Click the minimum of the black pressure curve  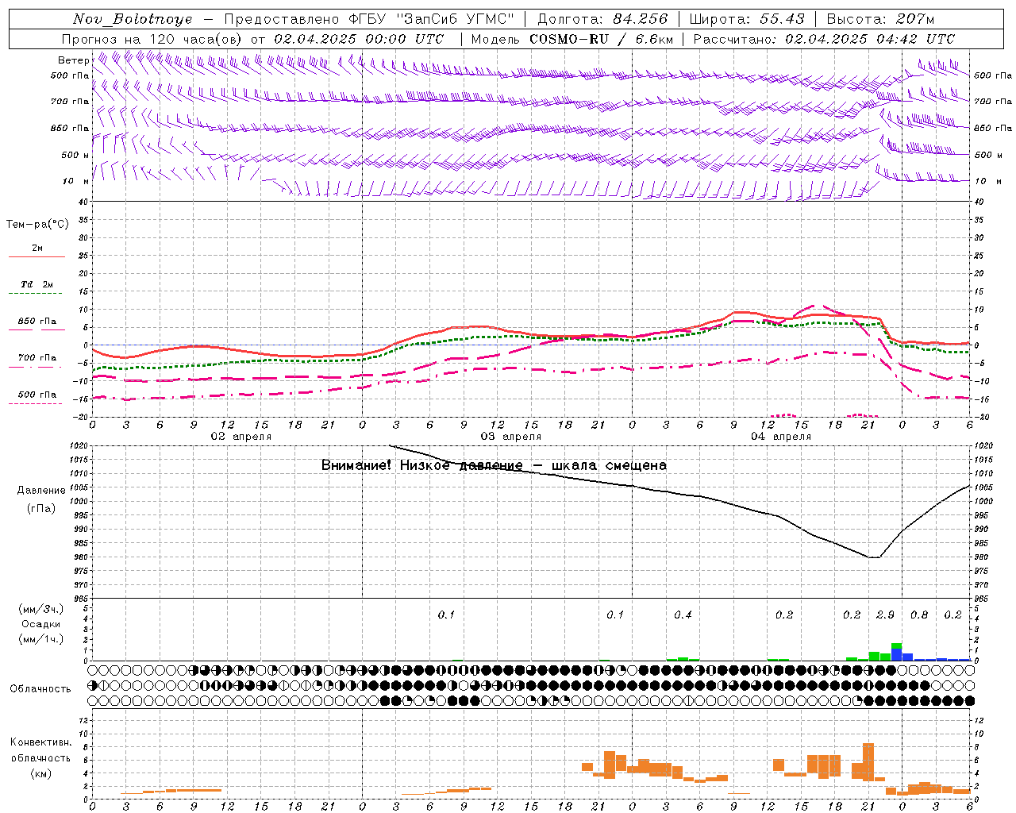pyautogui.click(x=874, y=557)
